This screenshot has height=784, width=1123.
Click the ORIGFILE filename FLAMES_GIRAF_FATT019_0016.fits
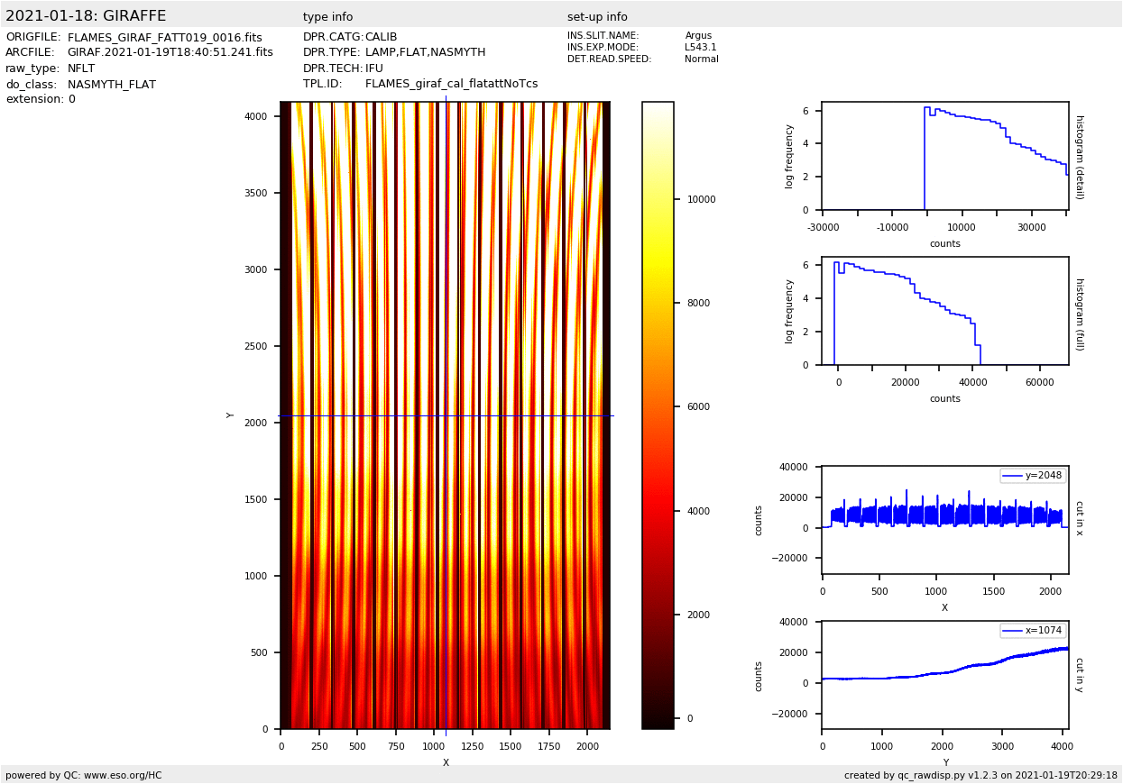164,38
